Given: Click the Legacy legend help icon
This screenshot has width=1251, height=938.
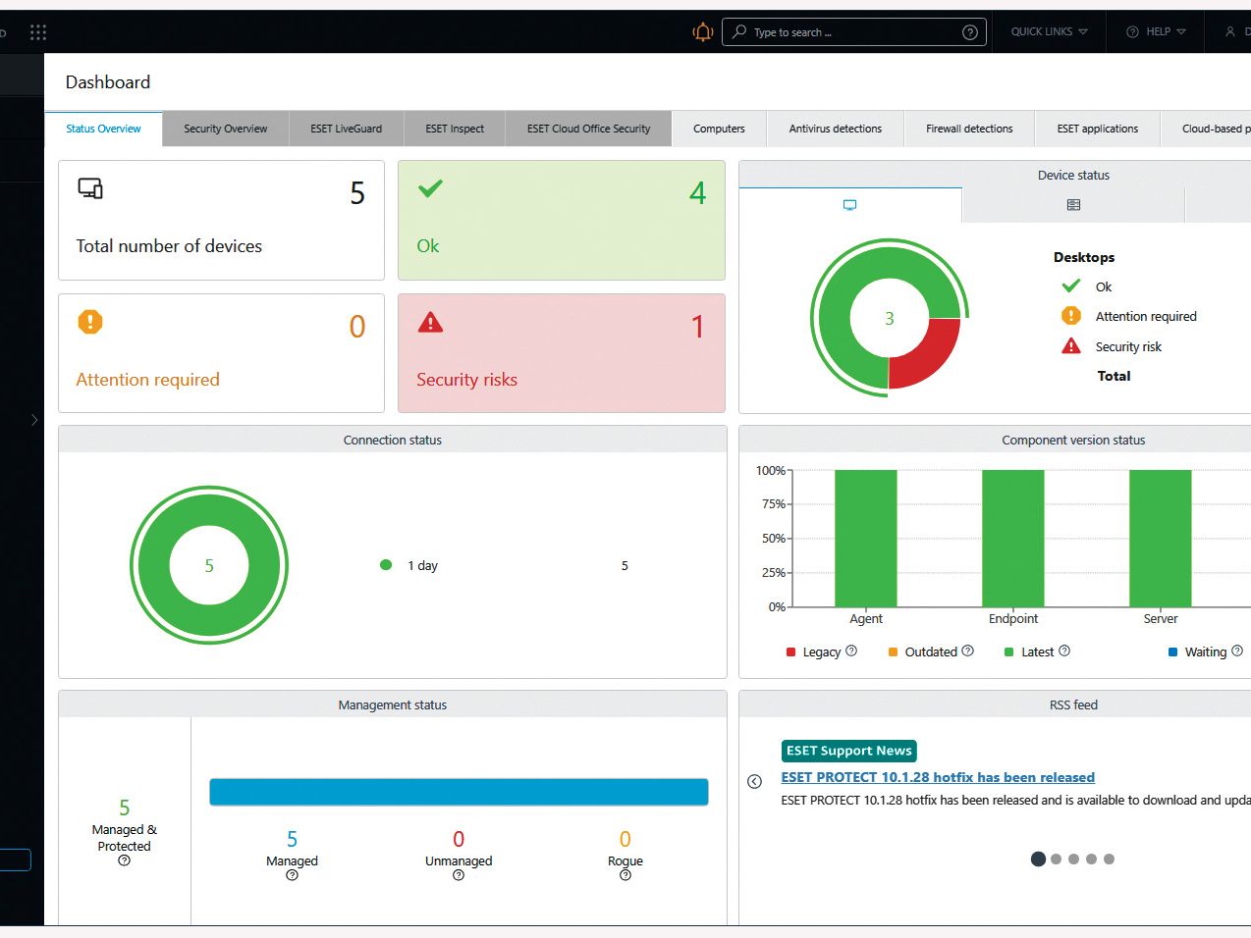Looking at the screenshot, I should 851,651.
